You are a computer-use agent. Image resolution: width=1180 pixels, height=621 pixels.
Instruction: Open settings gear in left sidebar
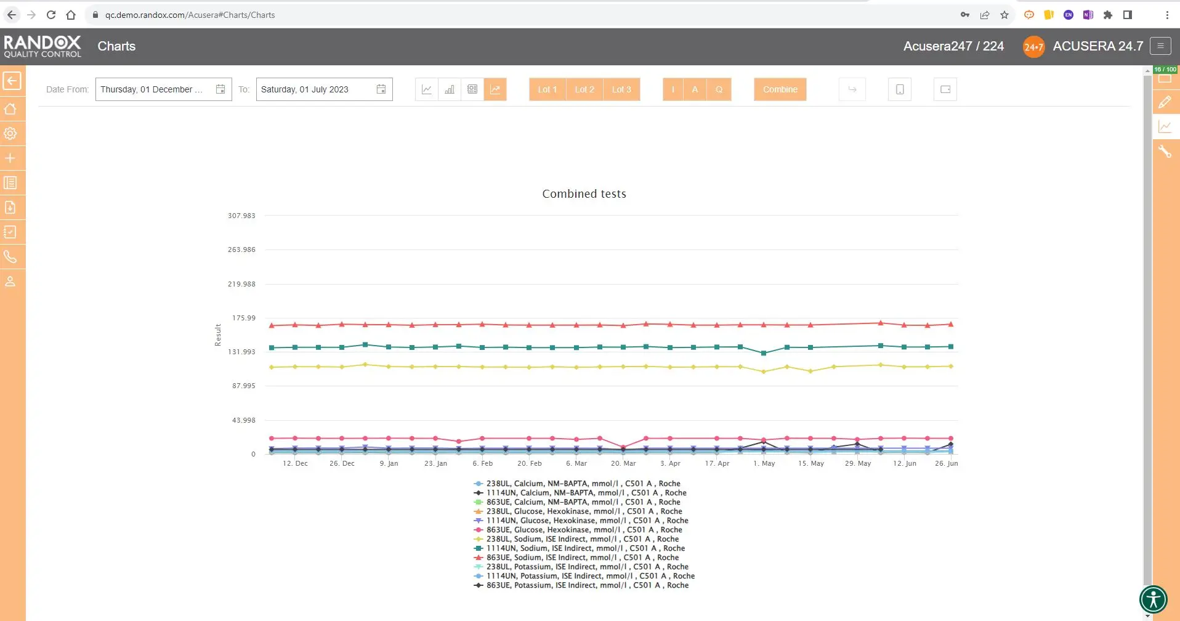10,134
